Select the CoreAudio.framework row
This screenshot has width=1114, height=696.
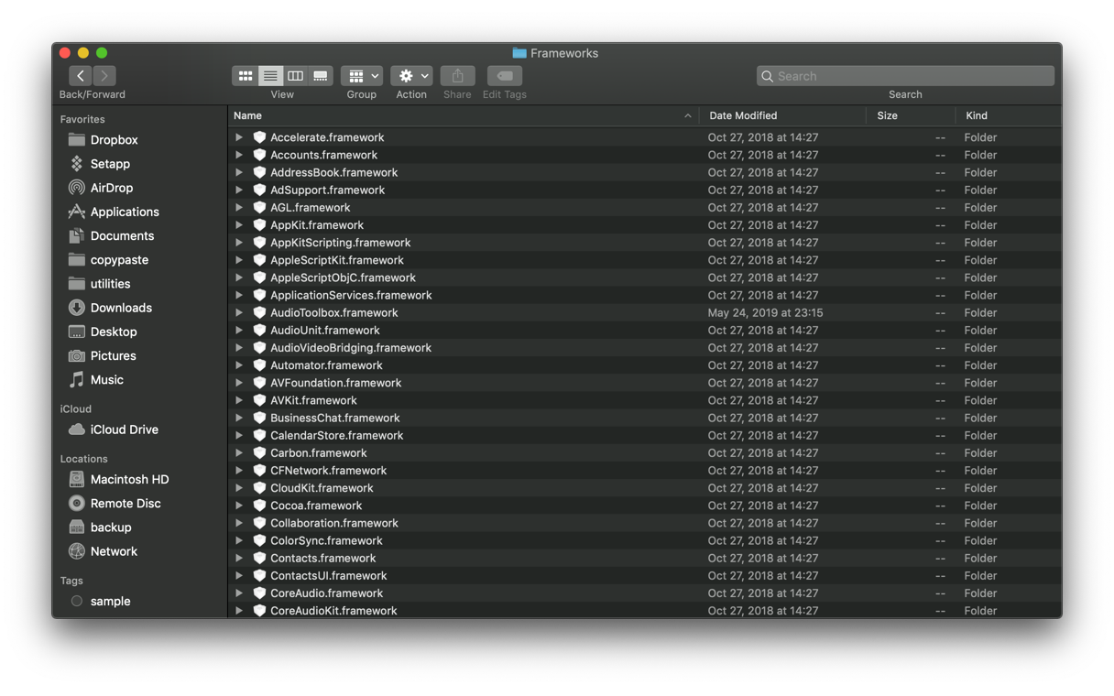[x=645, y=593]
